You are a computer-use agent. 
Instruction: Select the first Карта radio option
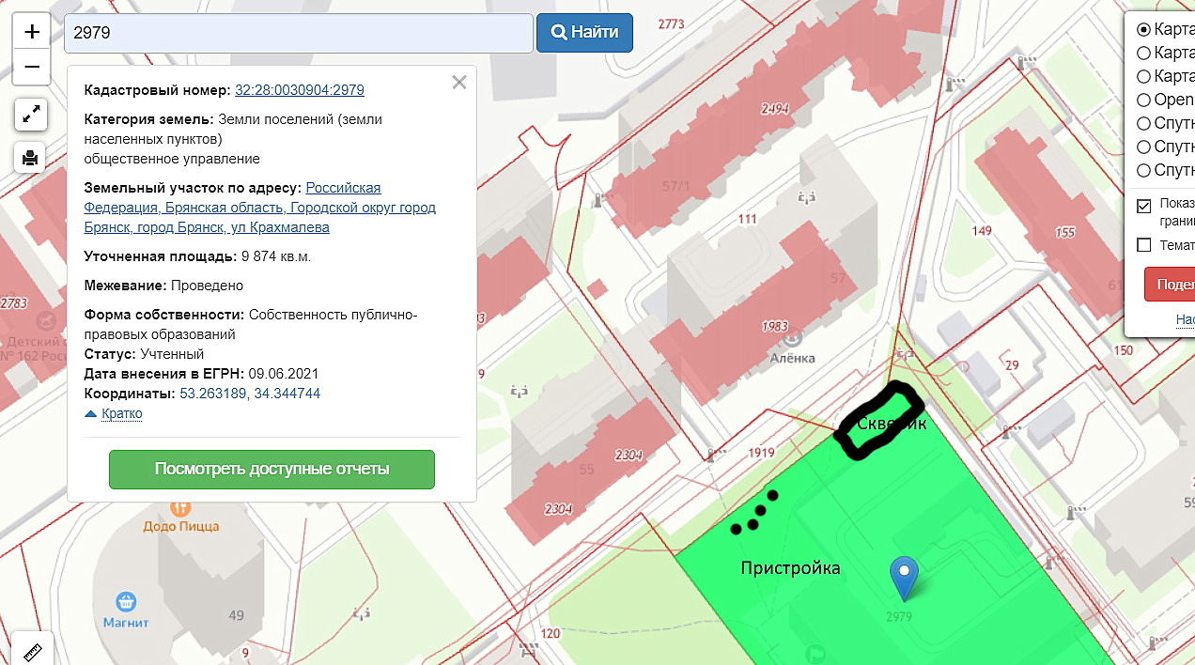(x=1144, y=29)
